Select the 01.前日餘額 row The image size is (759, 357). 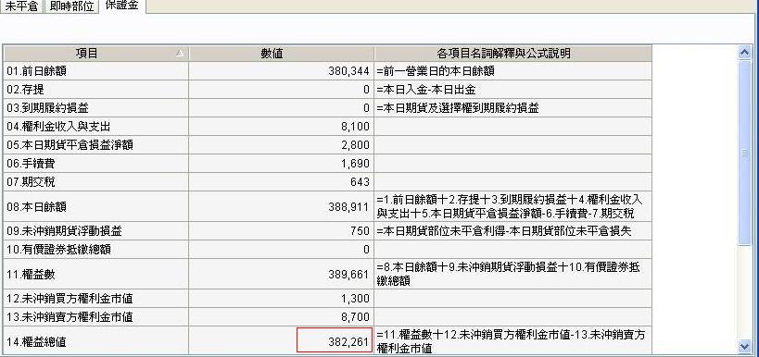pyautogui.click(x=328, y=71)
